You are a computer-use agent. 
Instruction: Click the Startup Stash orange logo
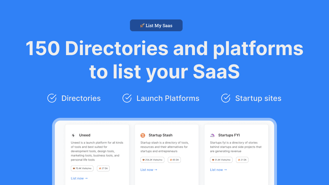pos(143,135)
